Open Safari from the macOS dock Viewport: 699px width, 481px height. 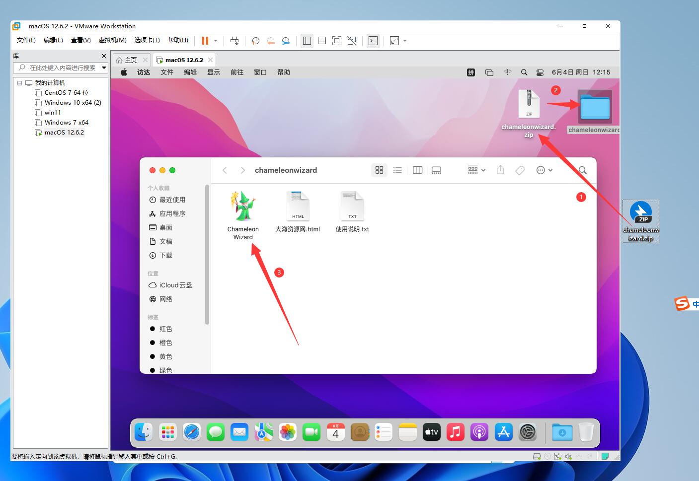191,432
